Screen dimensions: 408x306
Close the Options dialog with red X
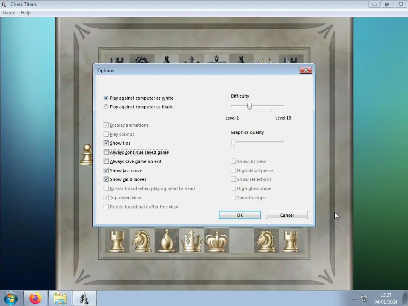click(x=306, y=70)
